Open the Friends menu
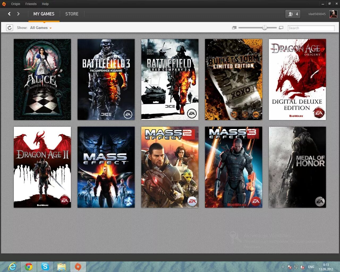The height and width of the screenshot is (272, 340). point(31,4)
